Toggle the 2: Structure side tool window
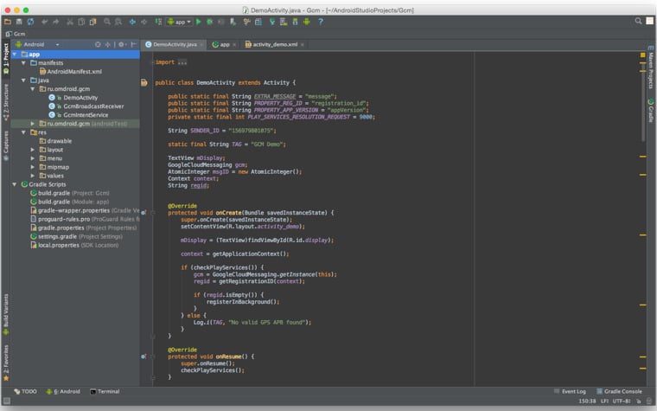Screen dimensions: 657x411 coord(6,102)
